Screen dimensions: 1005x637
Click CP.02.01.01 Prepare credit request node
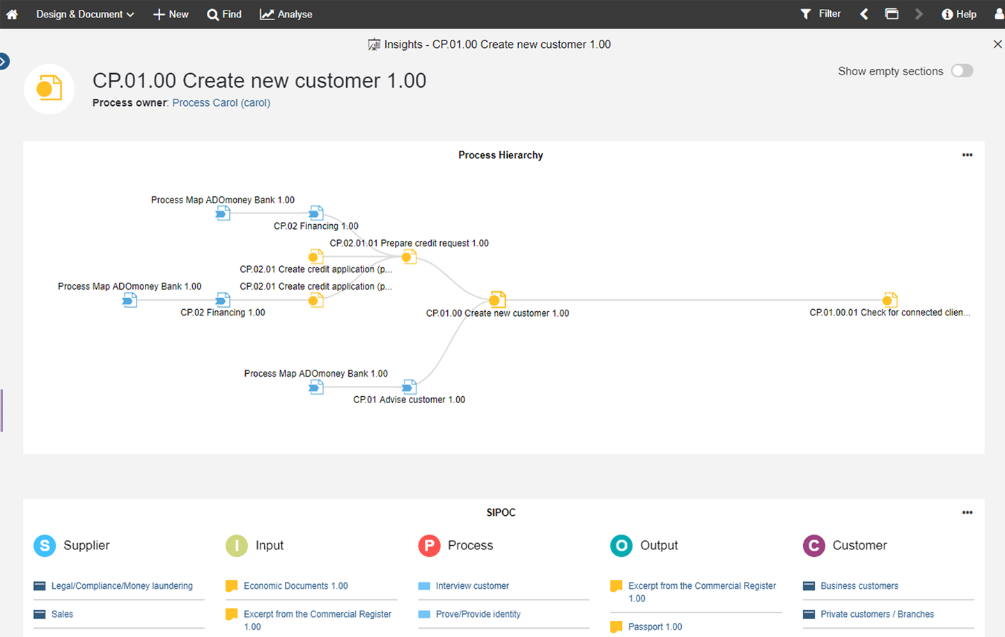tap(409, 257)
